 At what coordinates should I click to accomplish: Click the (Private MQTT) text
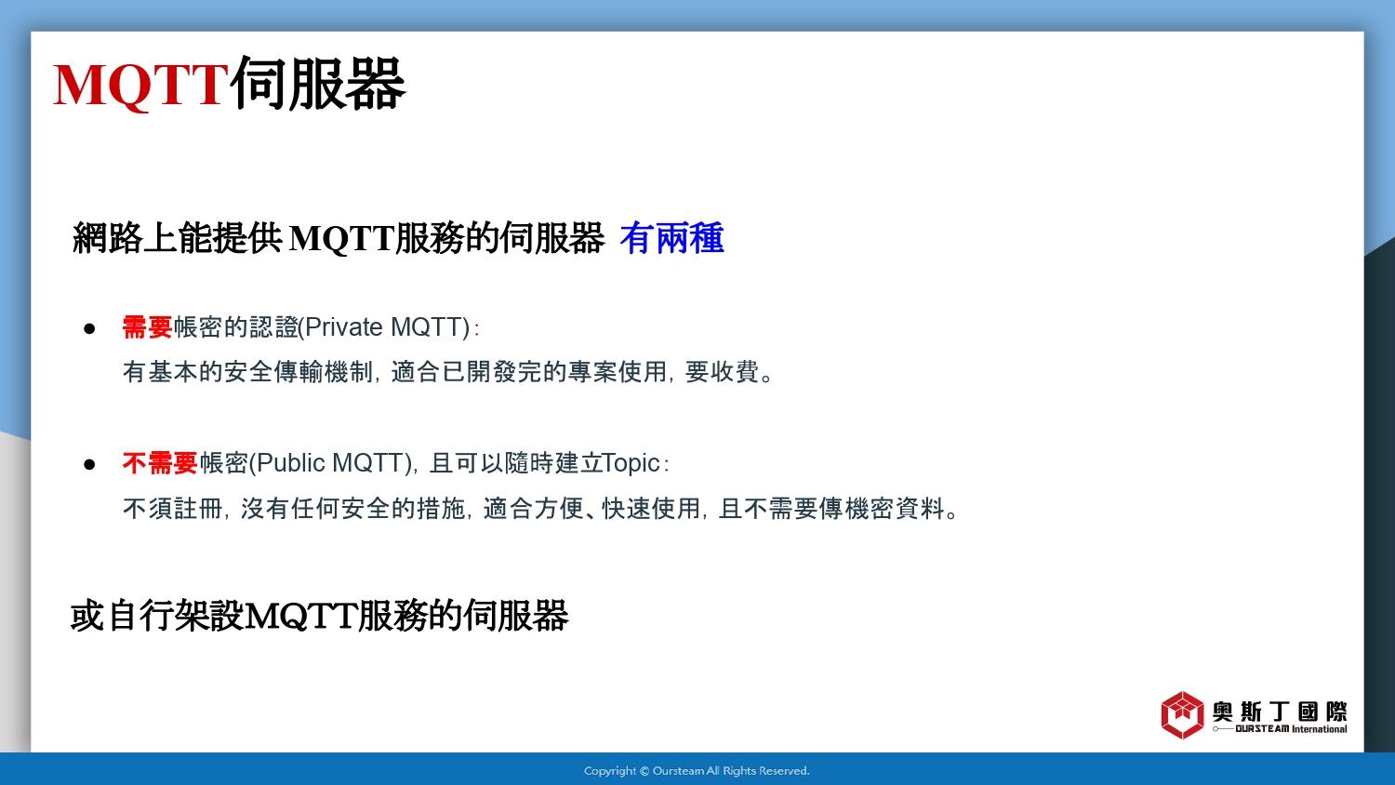(386, 327)
